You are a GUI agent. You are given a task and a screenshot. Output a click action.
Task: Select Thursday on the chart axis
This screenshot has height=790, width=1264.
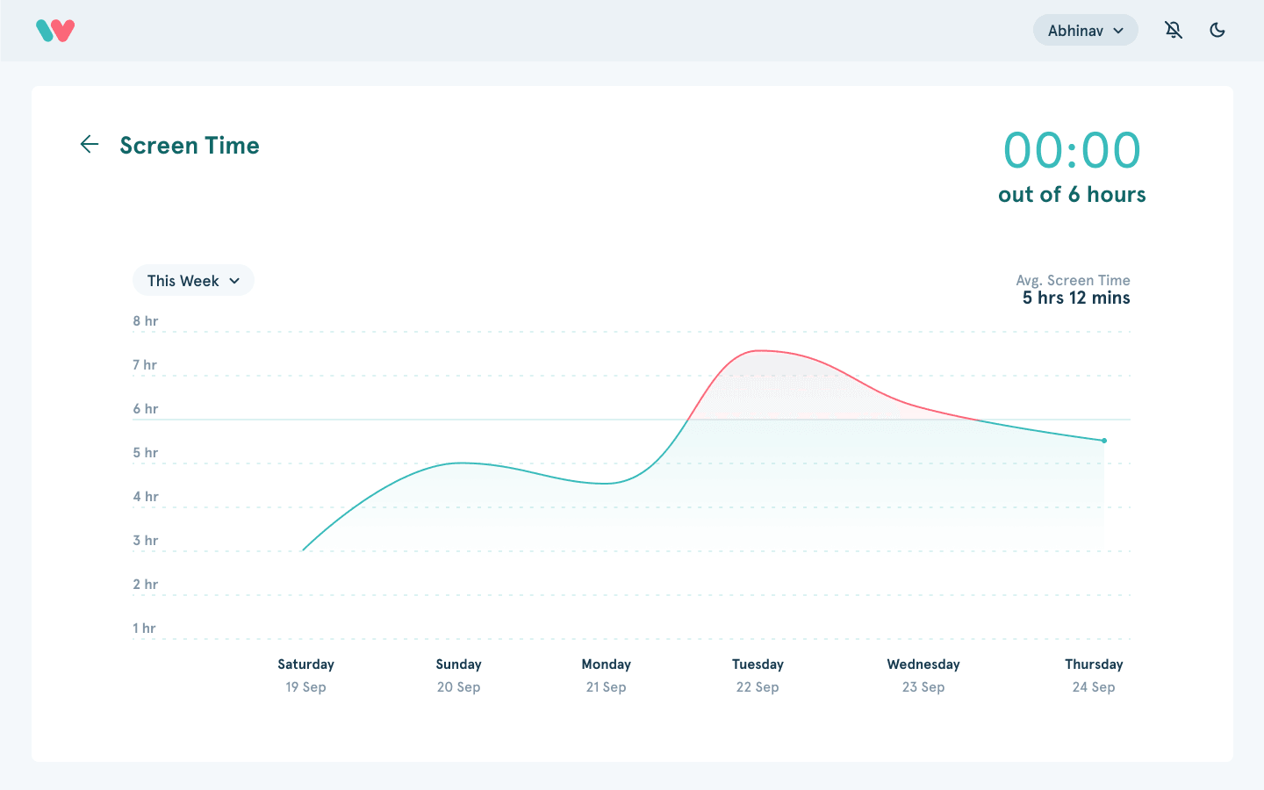click(x=1094, y=664)
